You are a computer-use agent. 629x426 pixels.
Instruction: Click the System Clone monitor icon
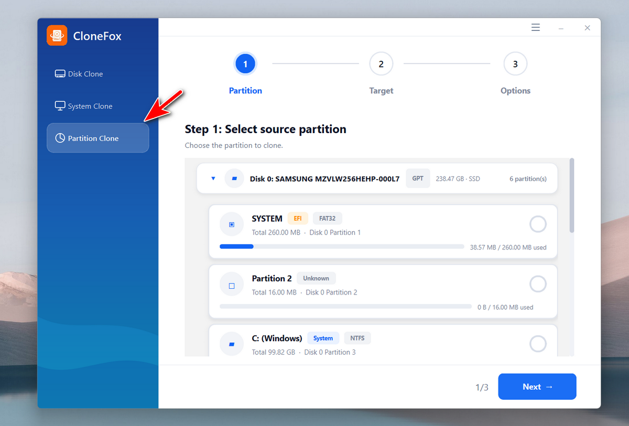[x=60, y=106]
